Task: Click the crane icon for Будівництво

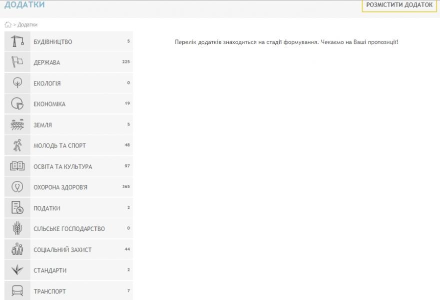Action: pos(17,42)
